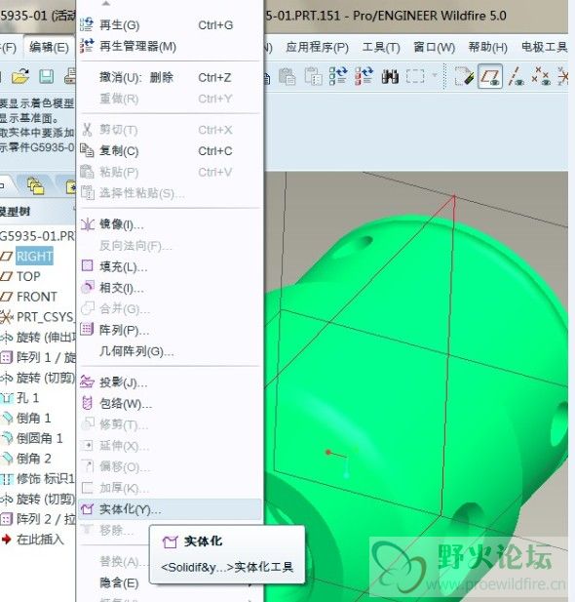Select RIGHT datum plane in model tree
This screenshot has width=575, height=602.
click(x=34, y=257)
